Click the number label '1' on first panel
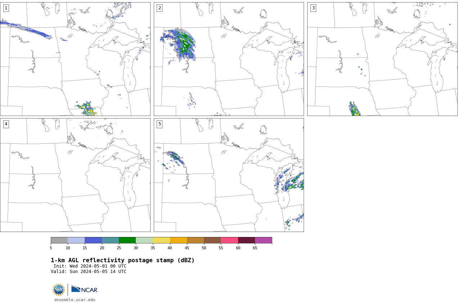Viewport: 461px width, 304px height. tap(6, 8)
